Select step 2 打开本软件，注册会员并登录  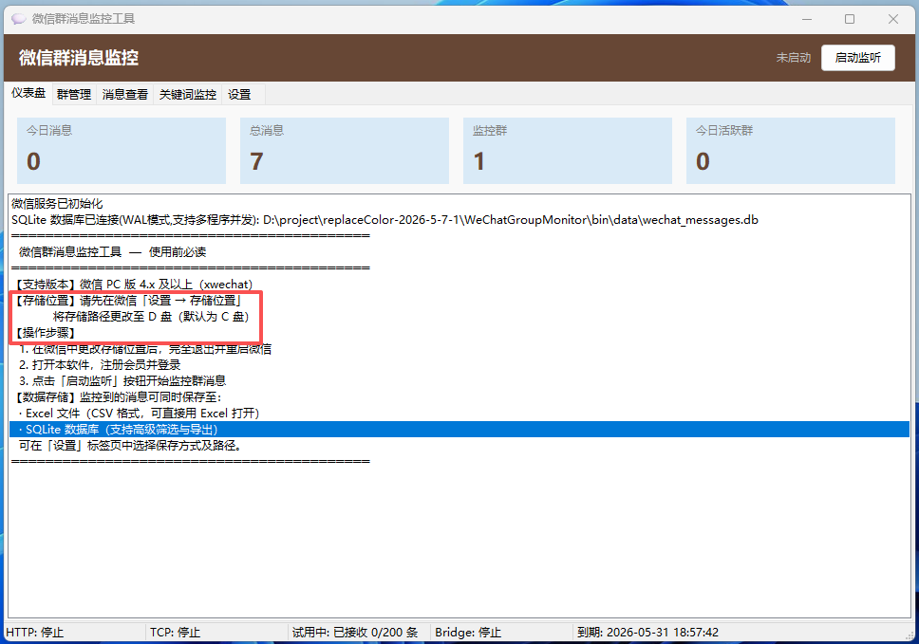[x=459, y=365]
